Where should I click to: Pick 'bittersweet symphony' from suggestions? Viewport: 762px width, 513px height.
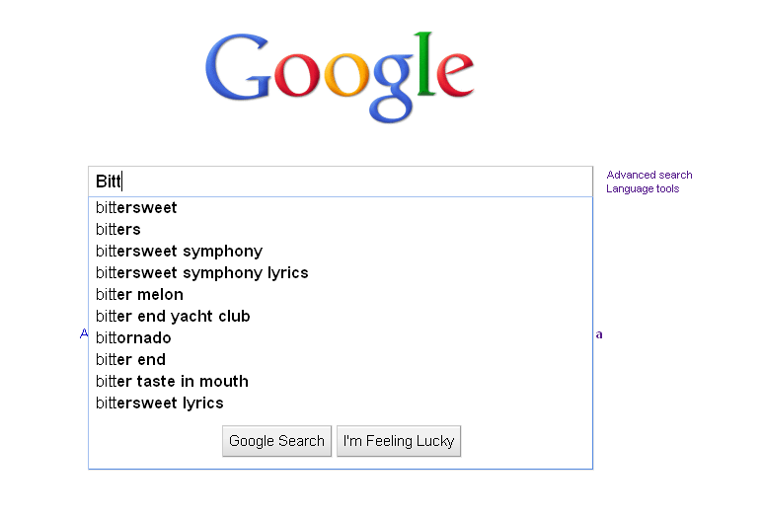[341, 252]
